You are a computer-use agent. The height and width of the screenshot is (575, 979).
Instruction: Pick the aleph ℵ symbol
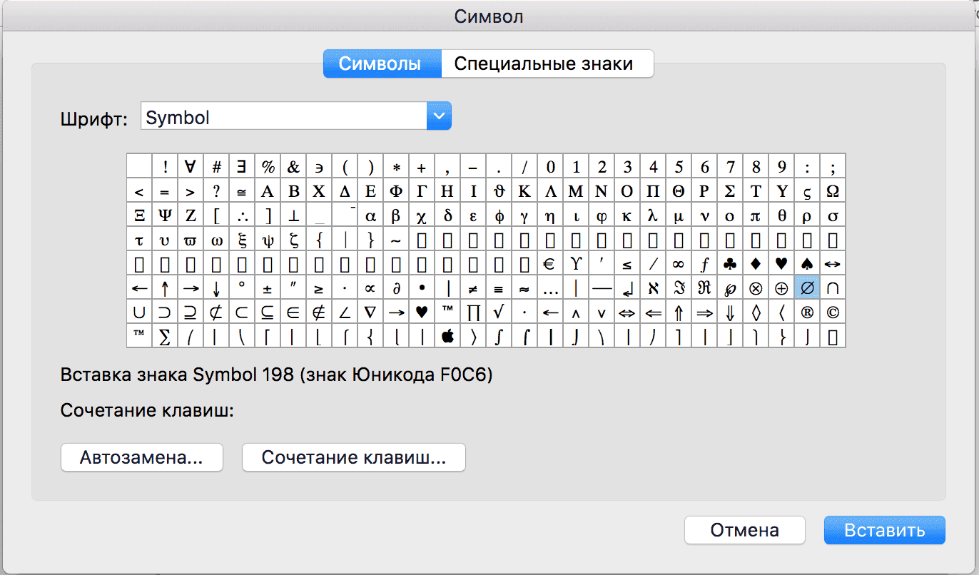point(653,288)
